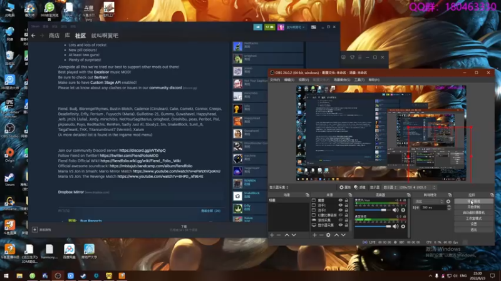Open the transition properties gear icon
Viewport: 501px width, 281px height.
tap(448, 201)
